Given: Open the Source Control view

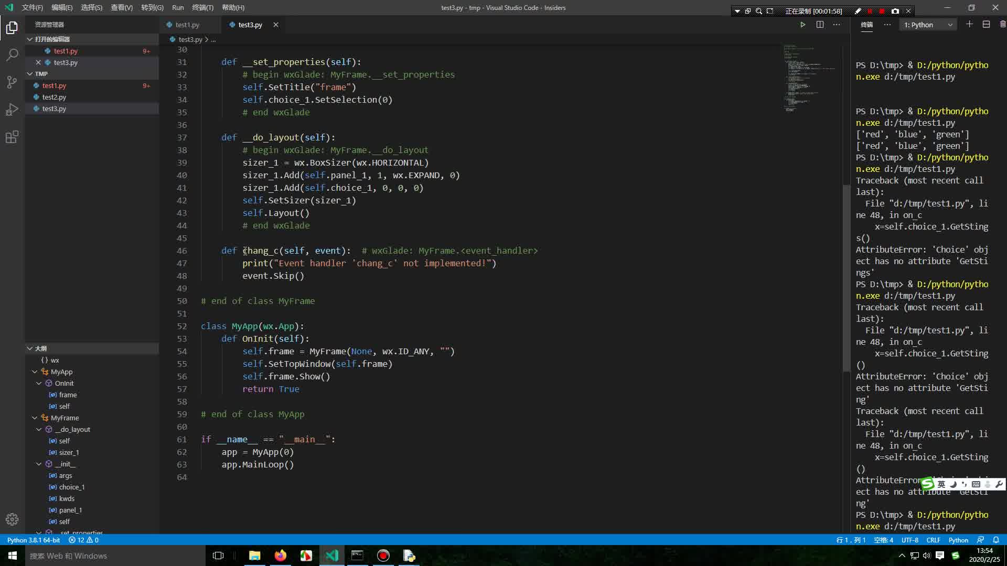Looking at the screenshot, I should click(x=12, y=82).
